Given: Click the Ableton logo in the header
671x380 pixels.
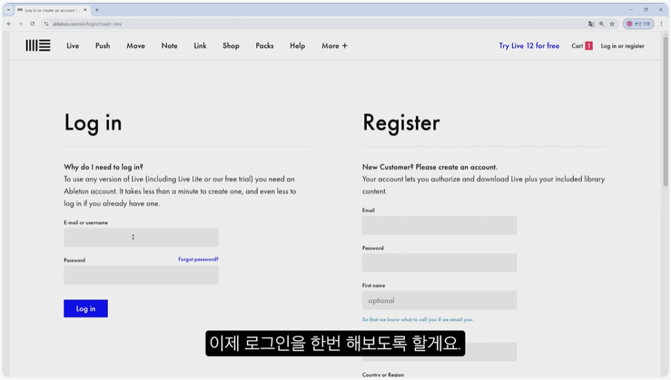Looking at the screenshot, I should point(38,46).
